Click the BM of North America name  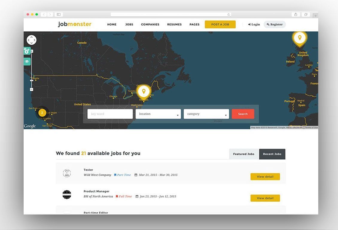click(x=98, y=197)
